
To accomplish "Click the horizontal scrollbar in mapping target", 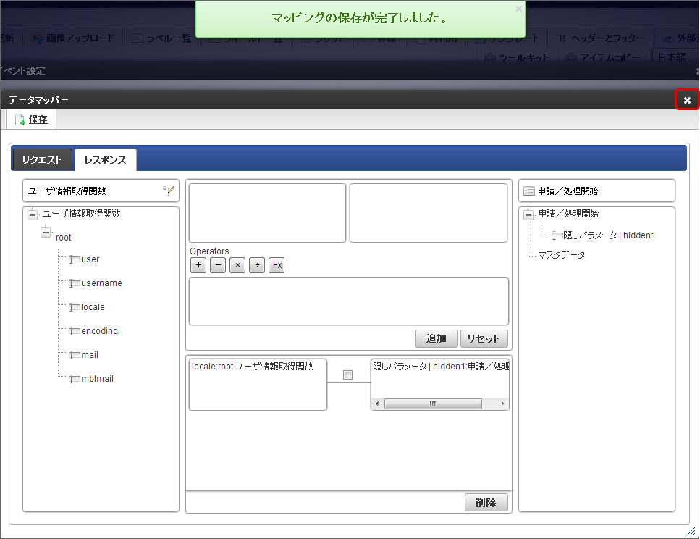I will click(432, 404).
